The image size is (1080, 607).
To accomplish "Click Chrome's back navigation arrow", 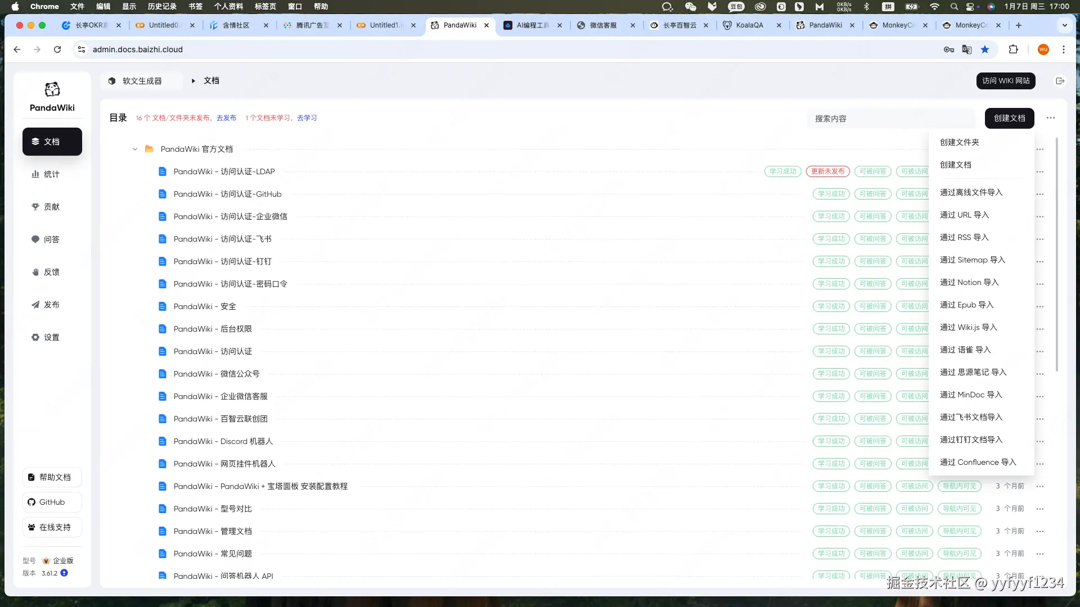I will [x=17, y=49].
